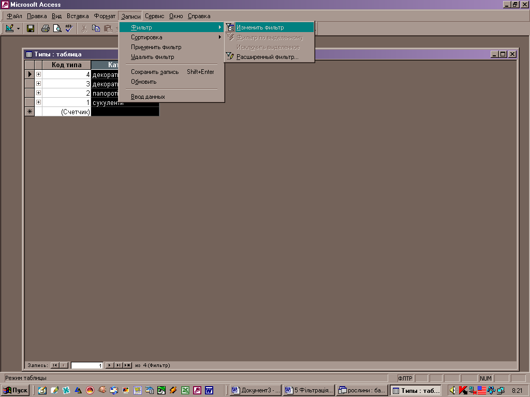The height and width of the screenshot is (397, 530).
Task: Click the record number input field
Action: [x=87, y=365]
